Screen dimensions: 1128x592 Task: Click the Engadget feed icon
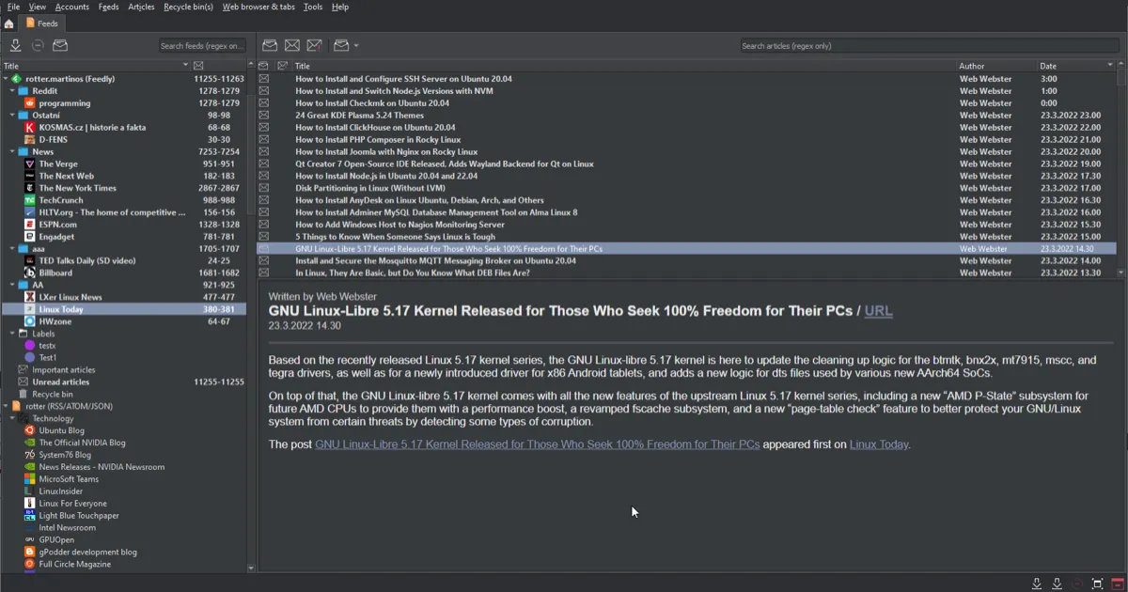30,237
